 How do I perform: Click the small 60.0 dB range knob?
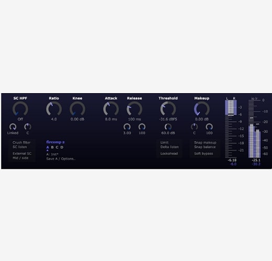[x=168, y=127]
